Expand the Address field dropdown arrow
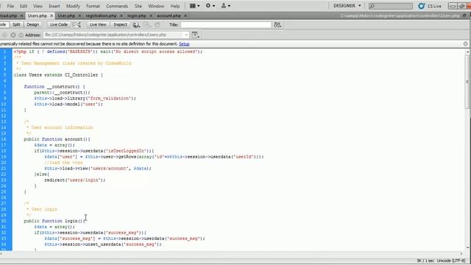This screenshot has width=471, height=265. pos(186,35)
